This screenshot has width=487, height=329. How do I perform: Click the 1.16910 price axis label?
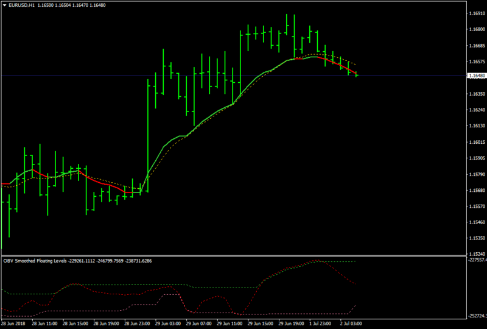[x=477, y=13]
